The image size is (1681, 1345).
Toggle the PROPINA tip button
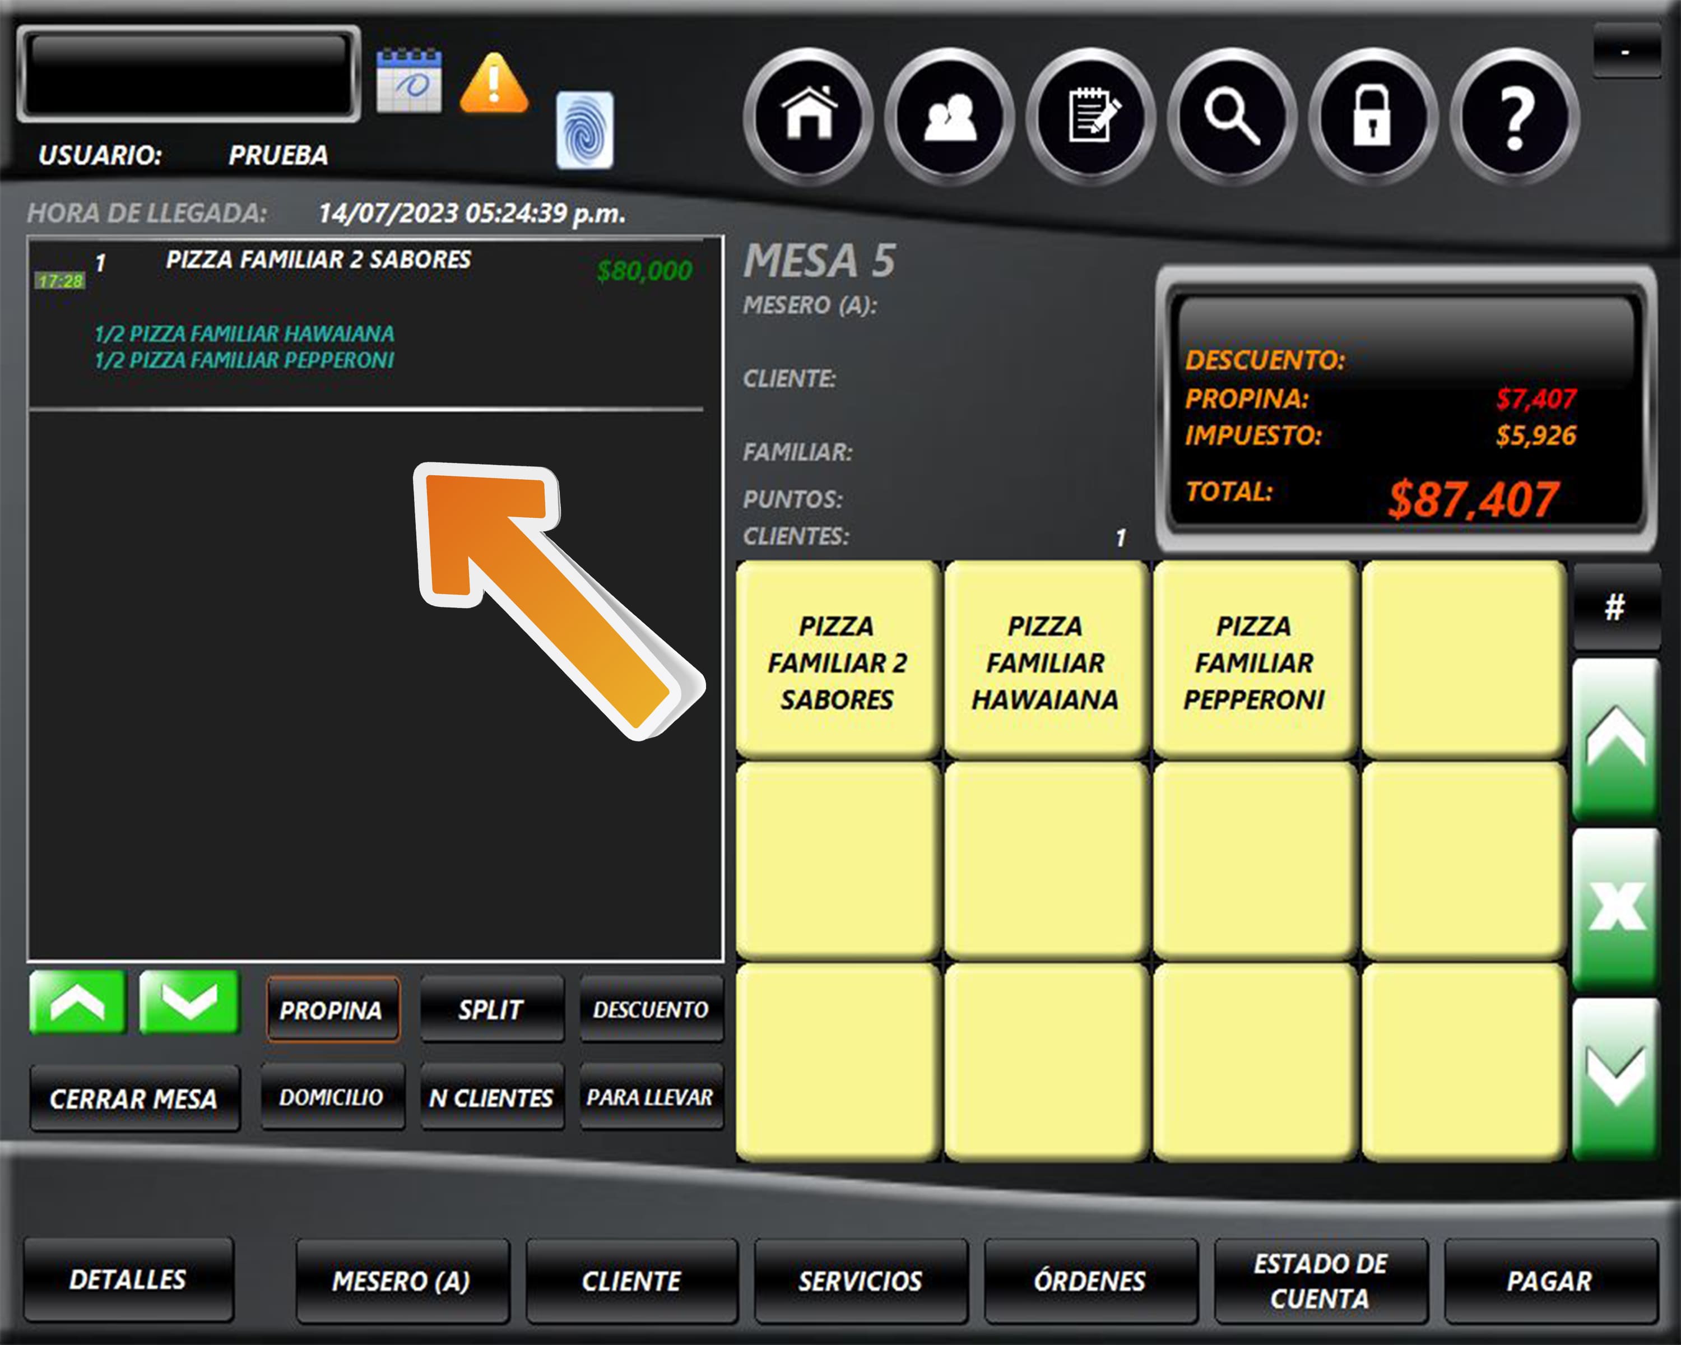(332, 1010)
